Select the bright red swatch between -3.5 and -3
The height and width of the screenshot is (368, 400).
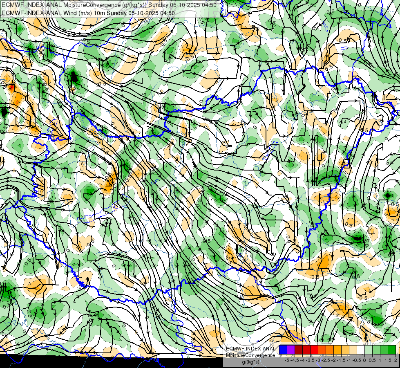coord(314,350)
